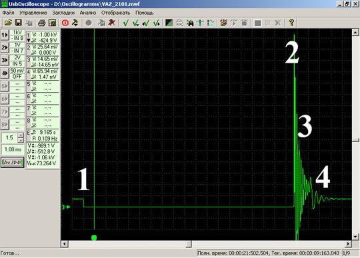Open the 1.00 ms time base selector
The height and width of the screenshot is (258, 360).
coord(13,149)
